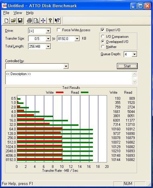Select the I/O Comparison radio option
153x188 pixels.
(x=103, y=36)
